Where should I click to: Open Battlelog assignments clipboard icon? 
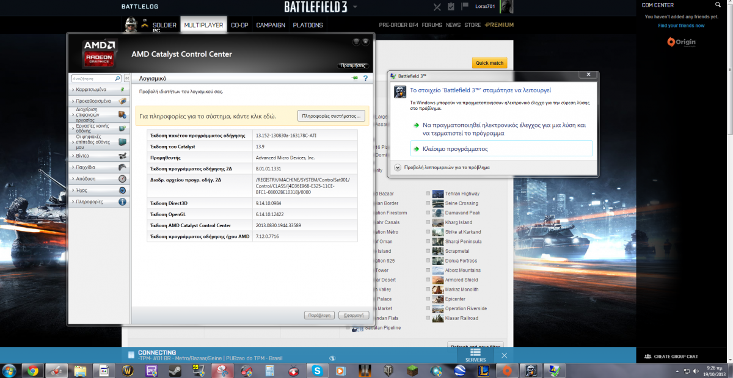451,7
